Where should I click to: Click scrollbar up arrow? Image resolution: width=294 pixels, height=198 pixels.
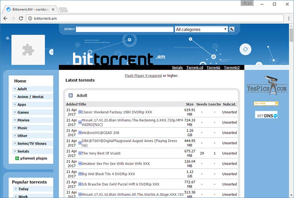291,25
